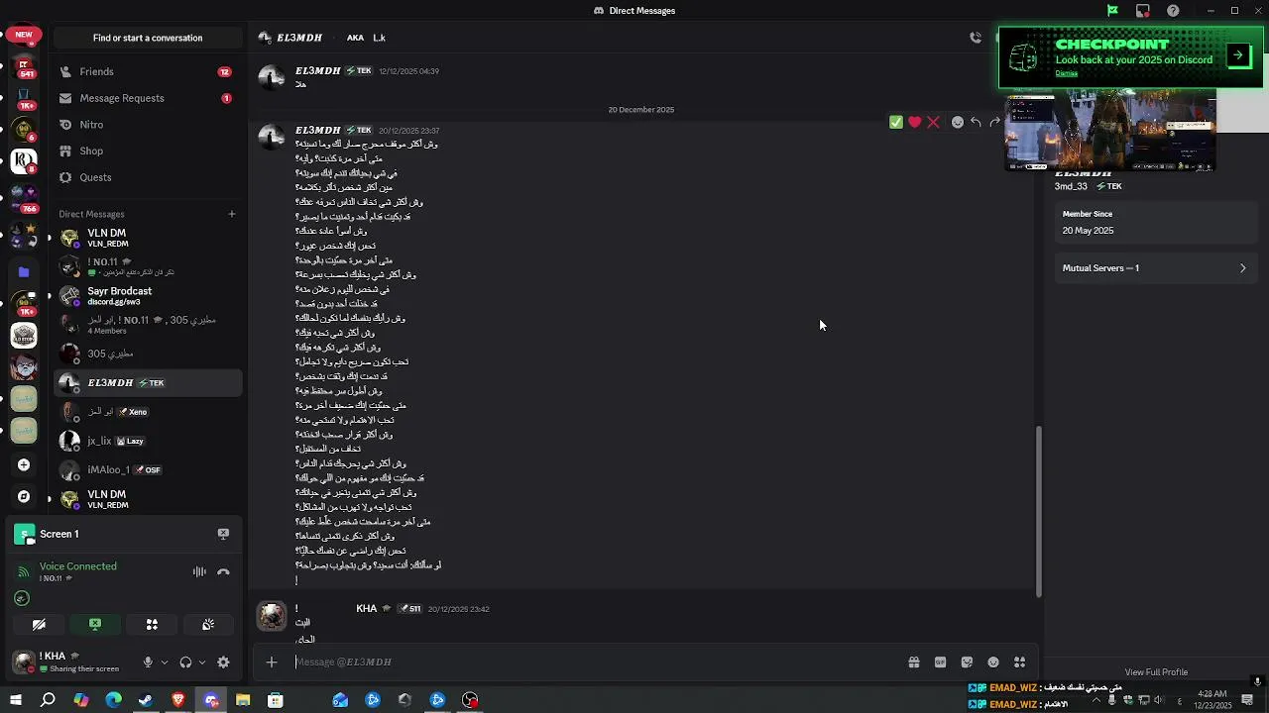
Task: Expand Mutual Servers — 1
Action: coord(1154,268)
